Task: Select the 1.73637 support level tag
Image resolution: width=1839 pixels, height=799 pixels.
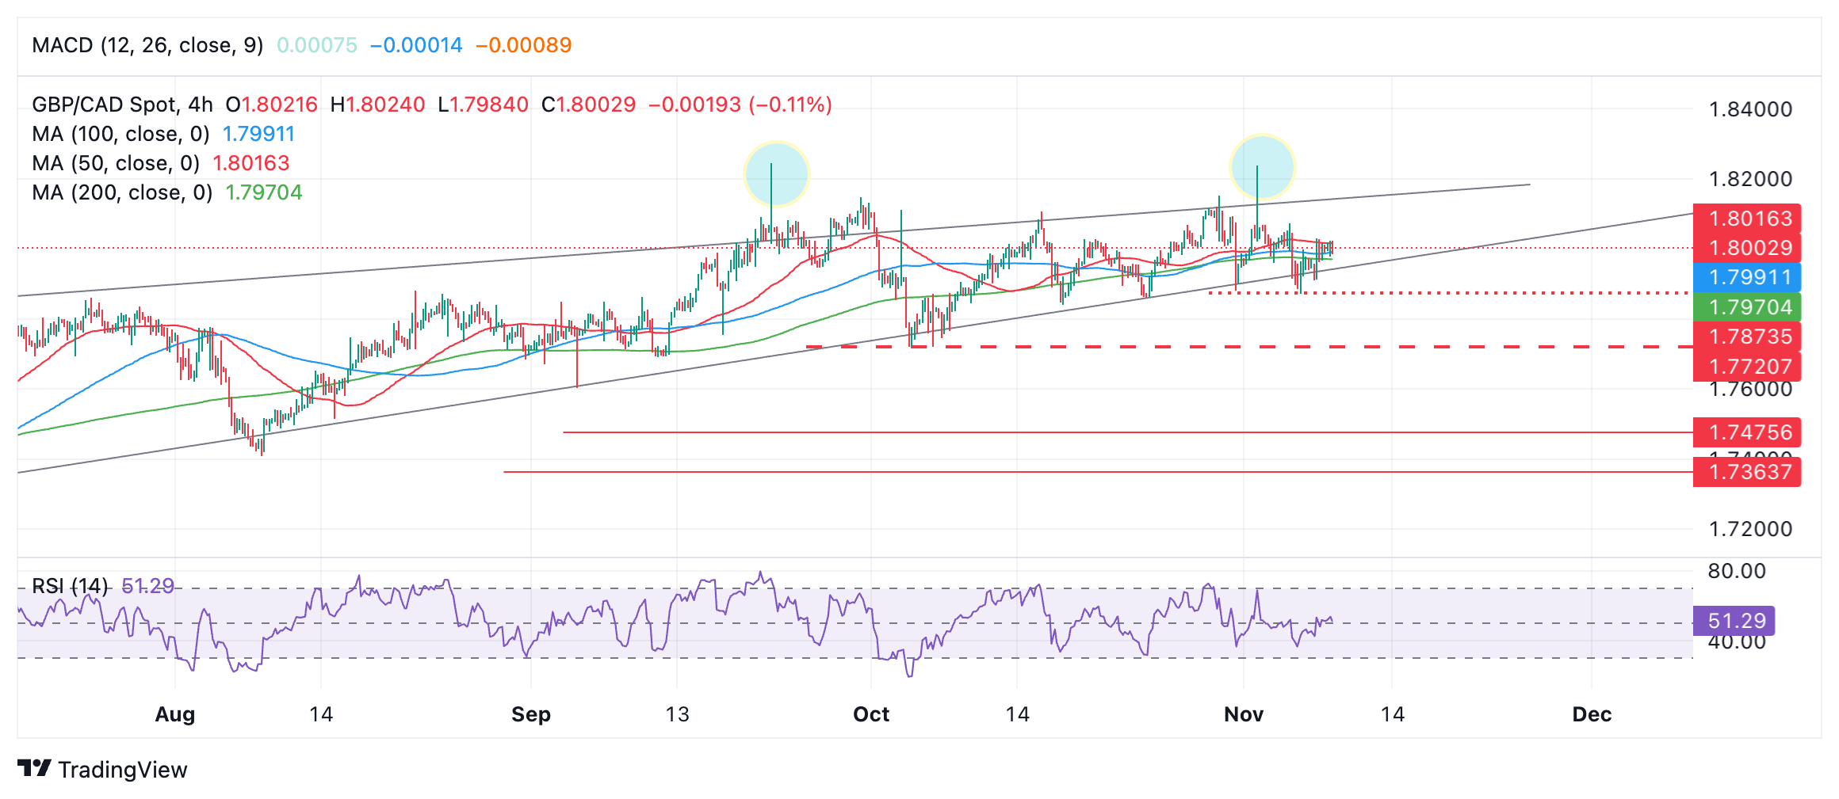Action: click(x=1747, y=472)
